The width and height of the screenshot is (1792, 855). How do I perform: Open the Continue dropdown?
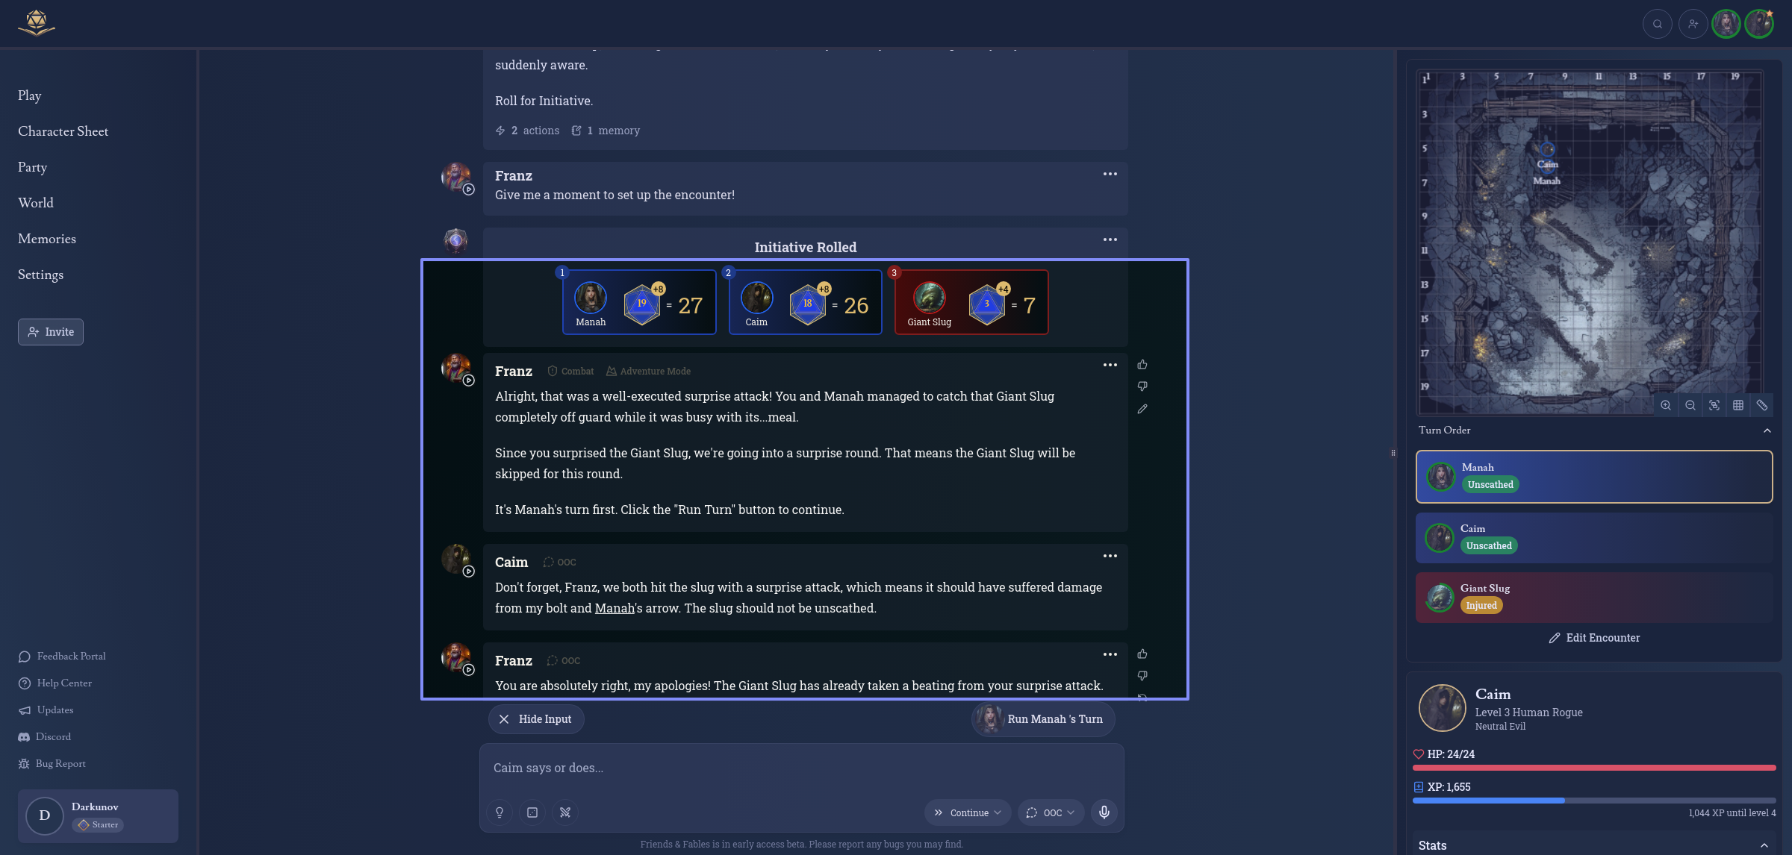click(x=968, y=812)
